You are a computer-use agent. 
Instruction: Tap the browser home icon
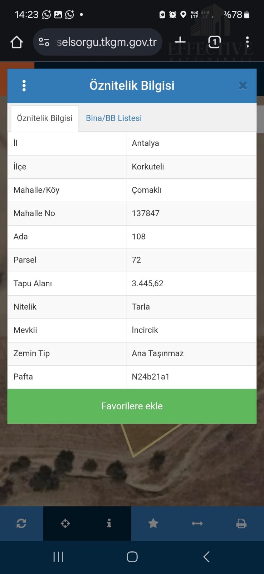pos(16,42)
